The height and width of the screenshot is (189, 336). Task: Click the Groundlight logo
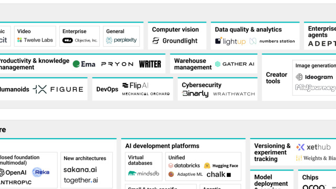(175, 41)
